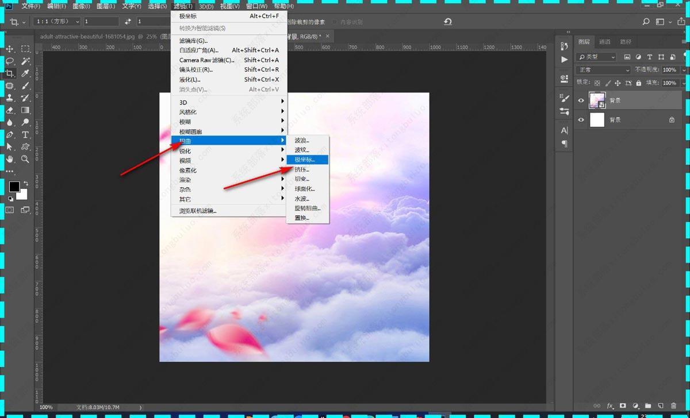The width and height of the screenshot is (690, 418).
Task: Open the layer filter 类型 dropdown
Action: coord(596,57)
